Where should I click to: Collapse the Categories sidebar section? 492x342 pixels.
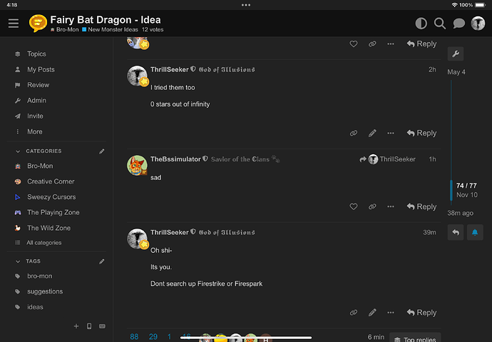(18, 151)
